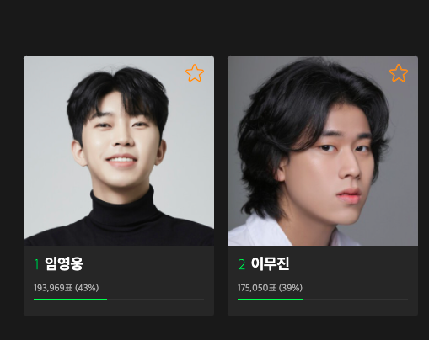
Task: Open the photo on the rank 2 card
Action: (x=323, y=151)
